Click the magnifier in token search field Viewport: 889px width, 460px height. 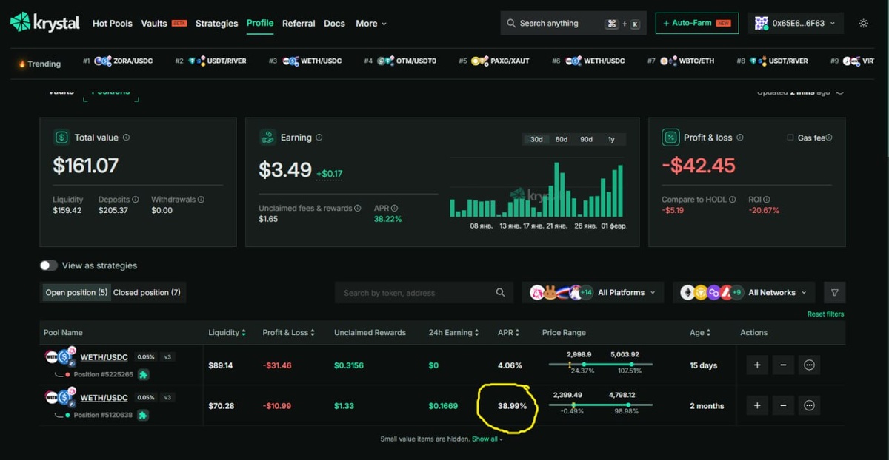tap(501, 293)
